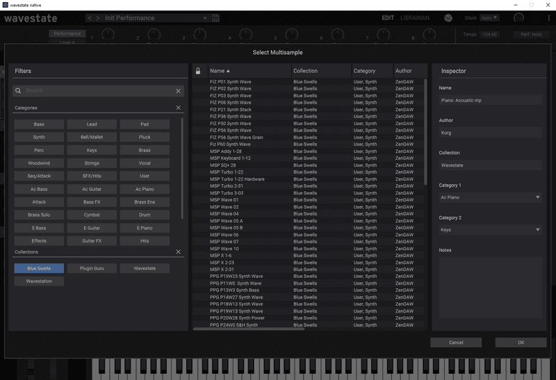Select the 'FIZ P56 Synth Wave Grain' row

click(x=308, y=138)
